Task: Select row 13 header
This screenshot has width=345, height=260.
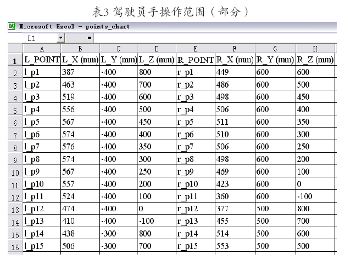Action: [15, 209]
